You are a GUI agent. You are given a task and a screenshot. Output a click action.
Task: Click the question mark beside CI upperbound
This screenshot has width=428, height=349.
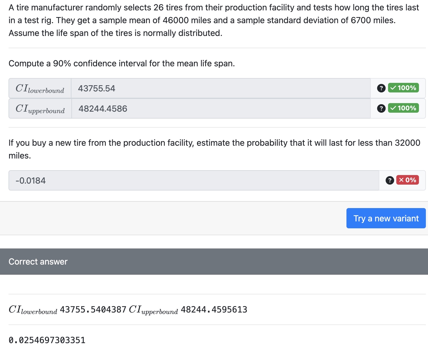(381, 108)
